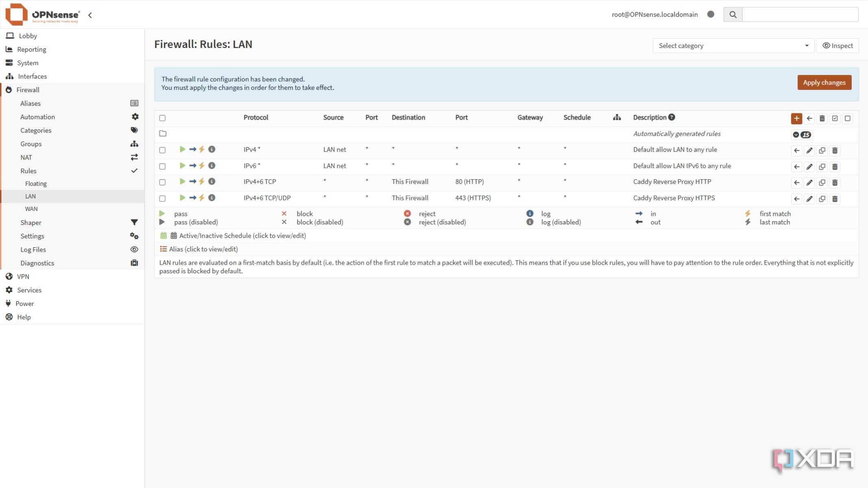
Task: Delete the Caddy Reverse Proxy HTTPS rule
Action: click(835, 199)
